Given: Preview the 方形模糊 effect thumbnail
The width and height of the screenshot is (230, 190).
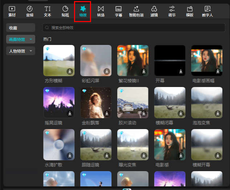Looking at the screenshot, I should tap(59, 61).
